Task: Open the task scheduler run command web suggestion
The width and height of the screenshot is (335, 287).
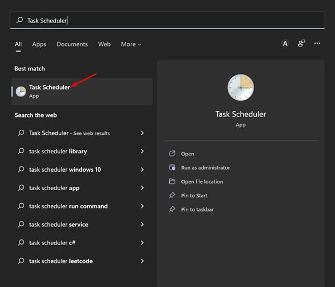Action: click(82, 206)
